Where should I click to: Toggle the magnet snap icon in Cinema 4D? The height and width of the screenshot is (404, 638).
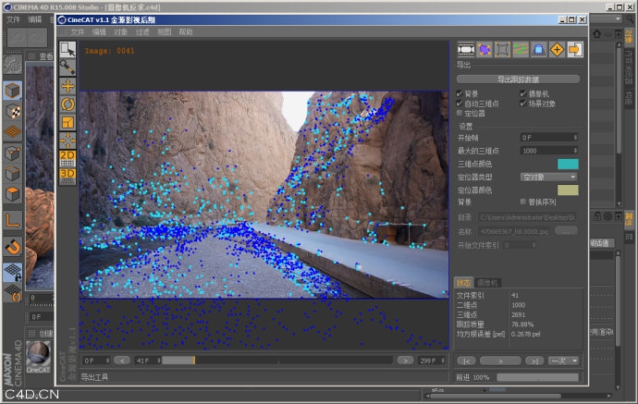coord(13,247)
